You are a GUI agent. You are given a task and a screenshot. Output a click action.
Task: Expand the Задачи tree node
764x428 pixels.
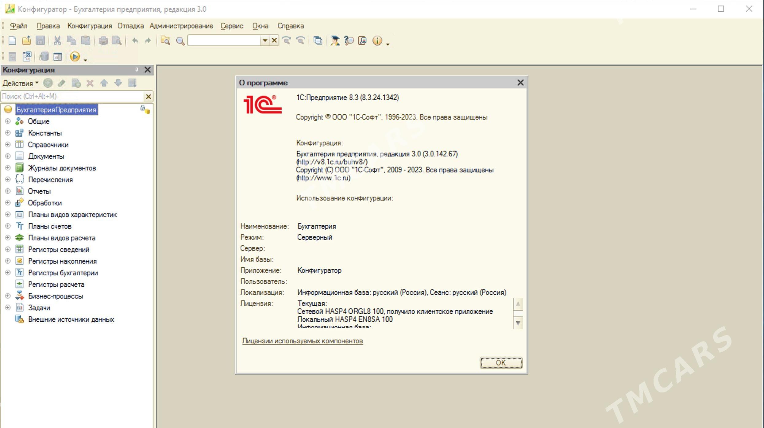8,308
